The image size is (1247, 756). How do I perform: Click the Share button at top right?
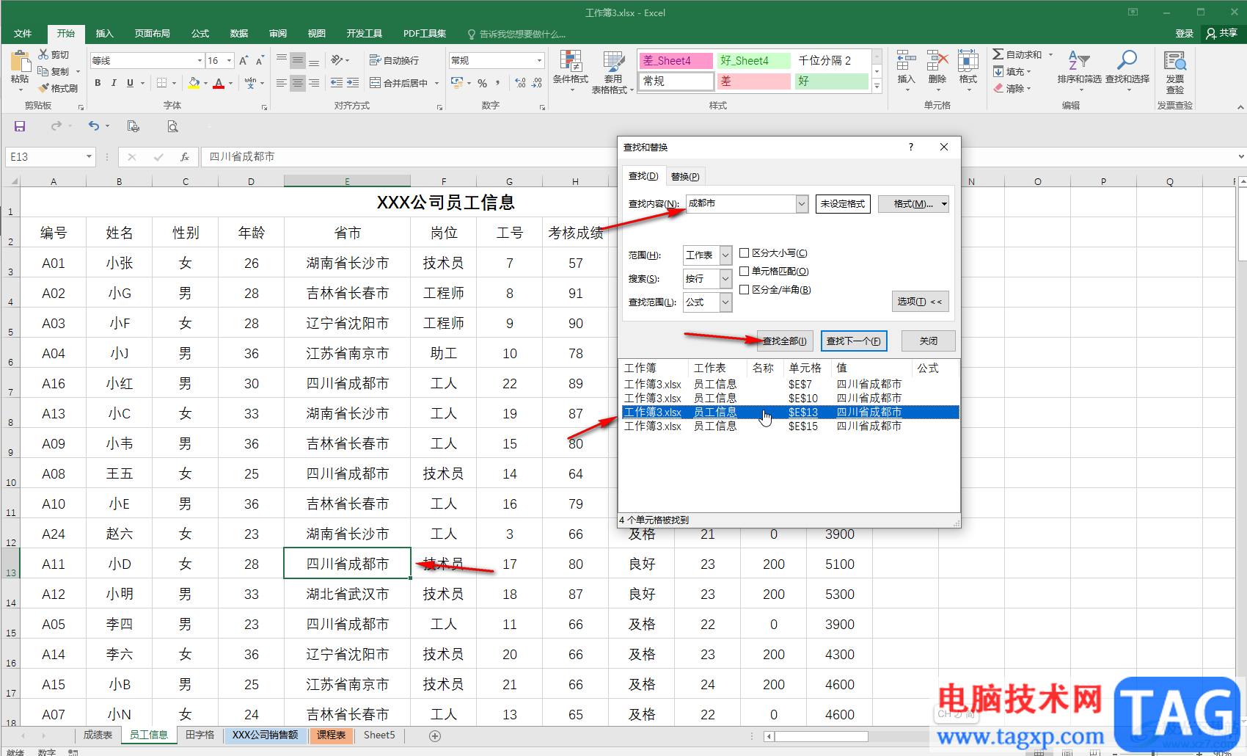[x=1222, y=33]
